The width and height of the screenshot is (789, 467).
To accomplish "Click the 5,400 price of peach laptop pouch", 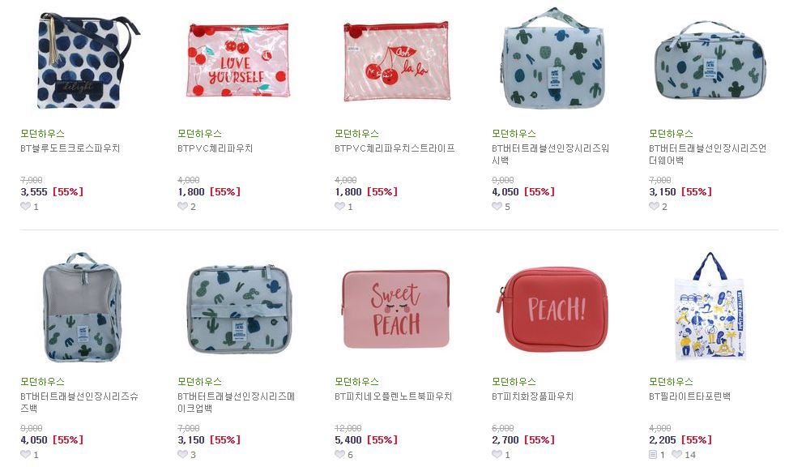I will 348,439.
